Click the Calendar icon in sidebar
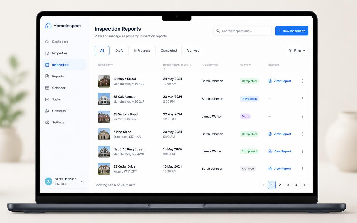 (x=47, y=88)
